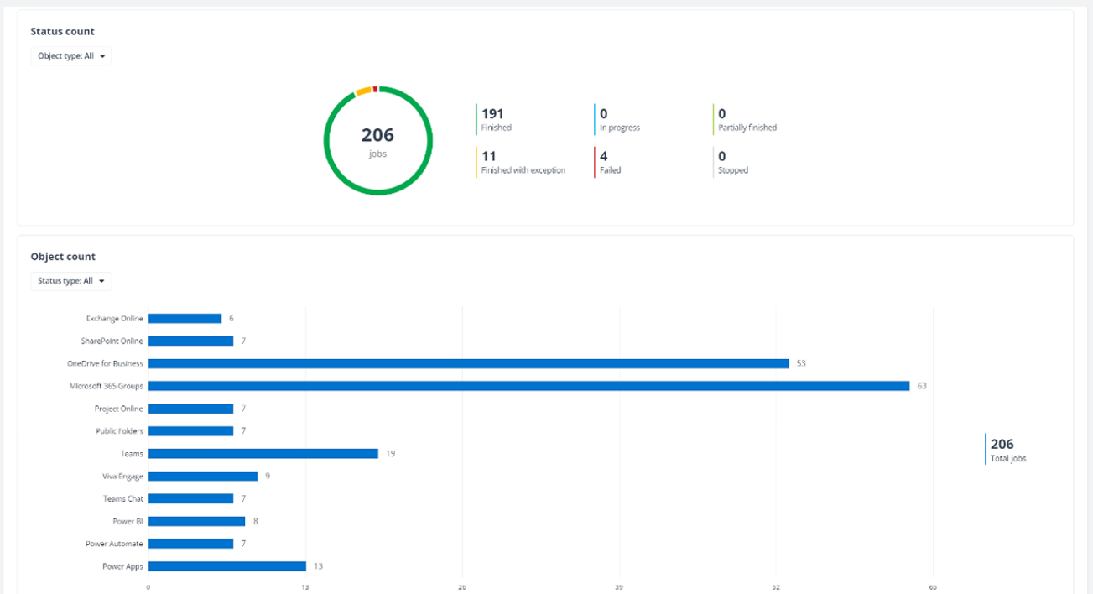Open the Status type filter dropdown
The image size is (1093, 594).
(x=70, y=281)
